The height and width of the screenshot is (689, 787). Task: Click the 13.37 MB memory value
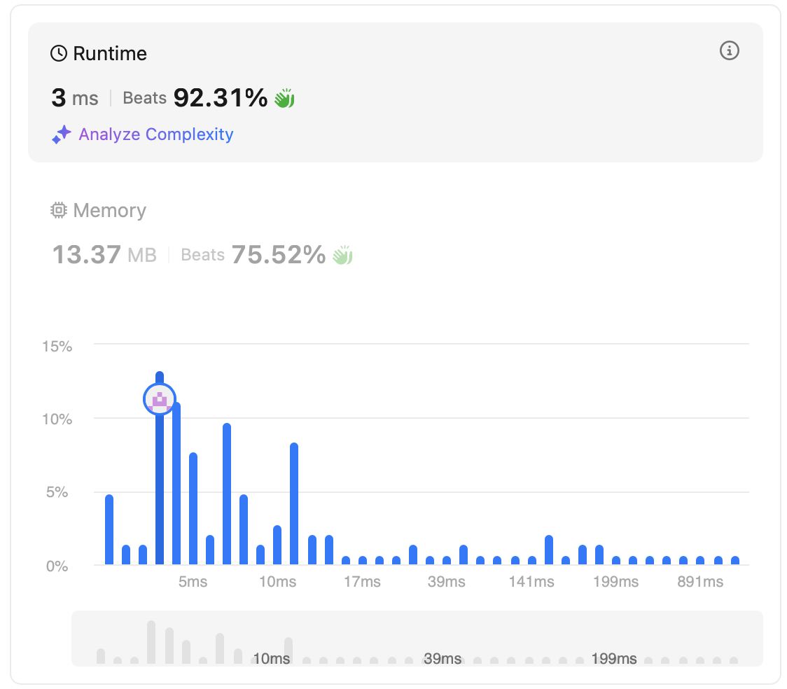tap(104, 255)
